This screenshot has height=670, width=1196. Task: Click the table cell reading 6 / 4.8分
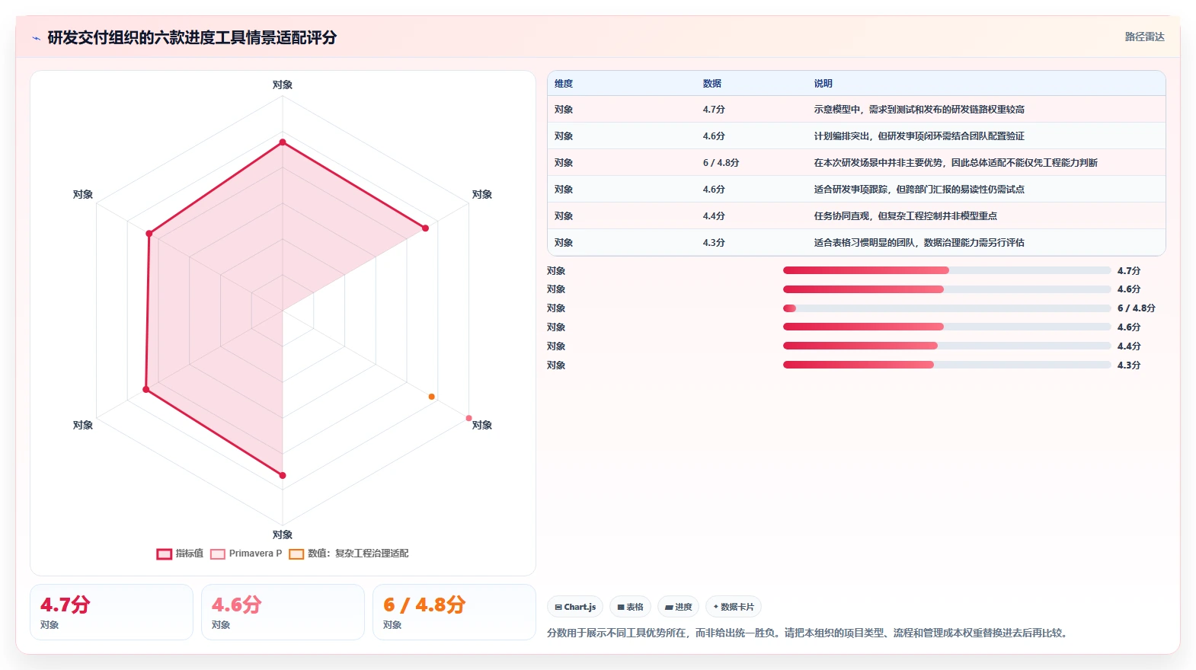[x=721, y=163]
